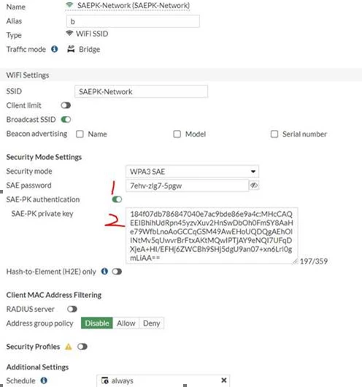Remove the always schedule with X
Screen dimensions: 362x387
pyautogui.click(x=224, y=380)
